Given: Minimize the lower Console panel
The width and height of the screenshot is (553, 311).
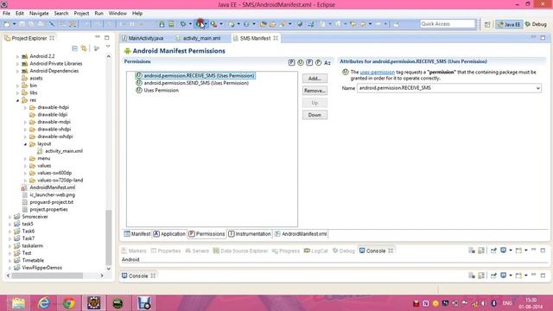Looking at the screenshot, I should (x=534, y=275).
